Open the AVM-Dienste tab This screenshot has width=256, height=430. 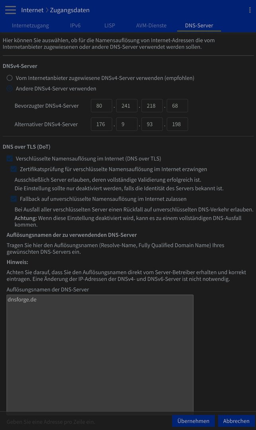pos(151,25)
